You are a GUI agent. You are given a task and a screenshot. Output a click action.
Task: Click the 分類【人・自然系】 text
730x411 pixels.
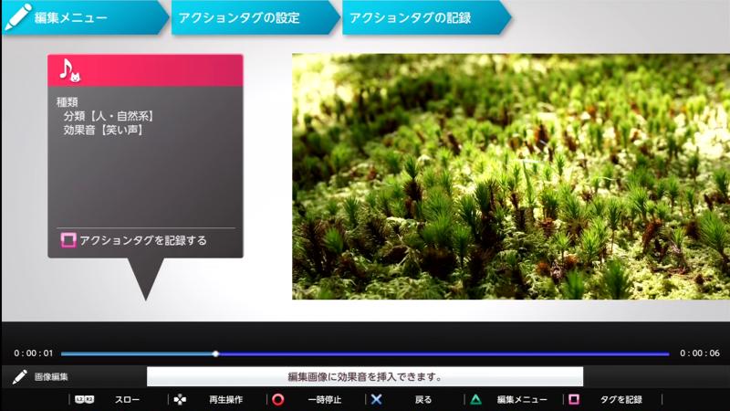point(108,116)
